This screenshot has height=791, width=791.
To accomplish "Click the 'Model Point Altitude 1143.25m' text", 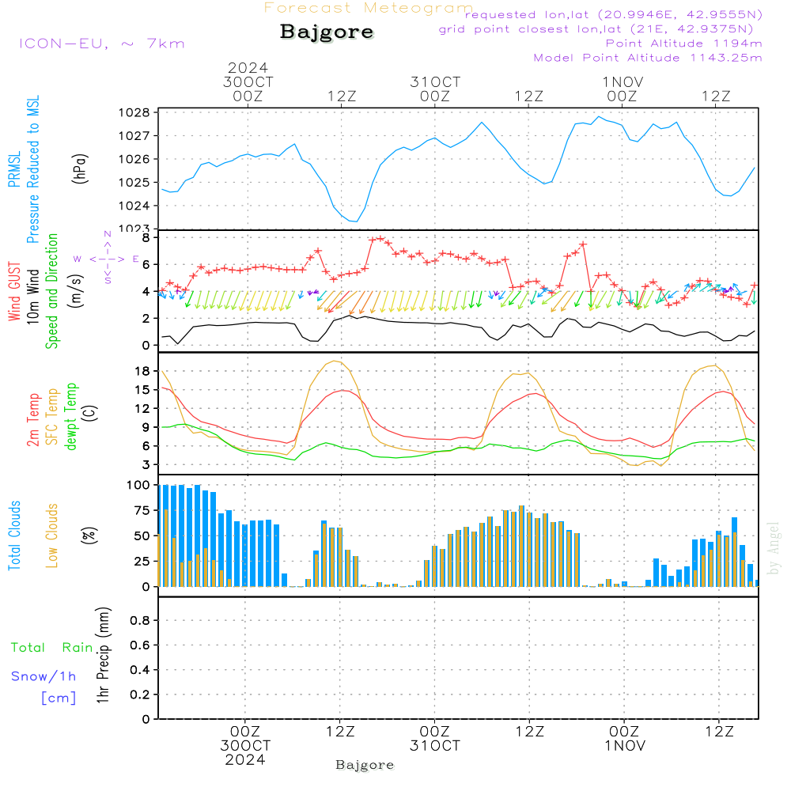I will tap(648, 58).
